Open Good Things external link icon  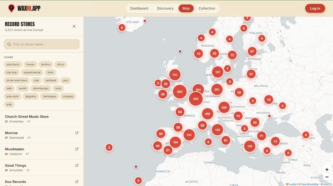77,166
